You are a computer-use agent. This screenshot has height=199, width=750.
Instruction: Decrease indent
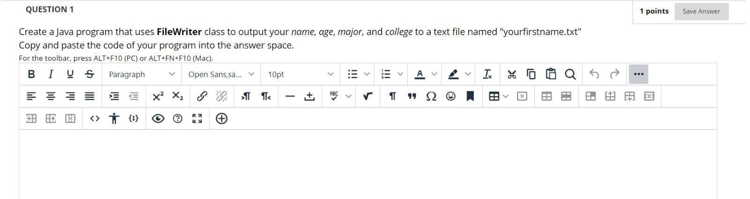point(134,96)
